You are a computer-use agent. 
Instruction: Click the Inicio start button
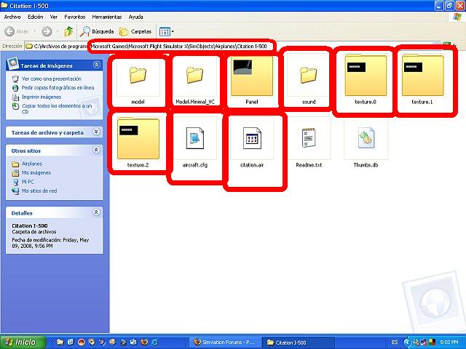[22, 342]
